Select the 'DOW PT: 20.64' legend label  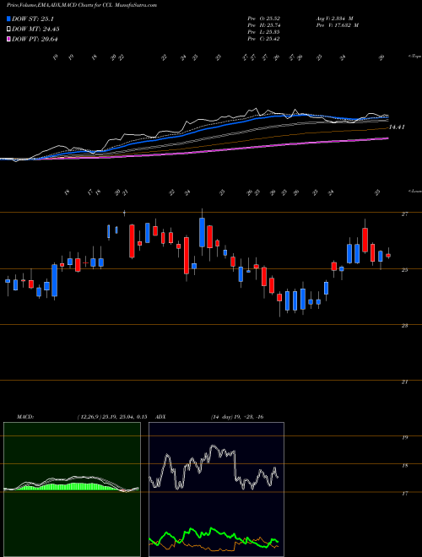35,39
